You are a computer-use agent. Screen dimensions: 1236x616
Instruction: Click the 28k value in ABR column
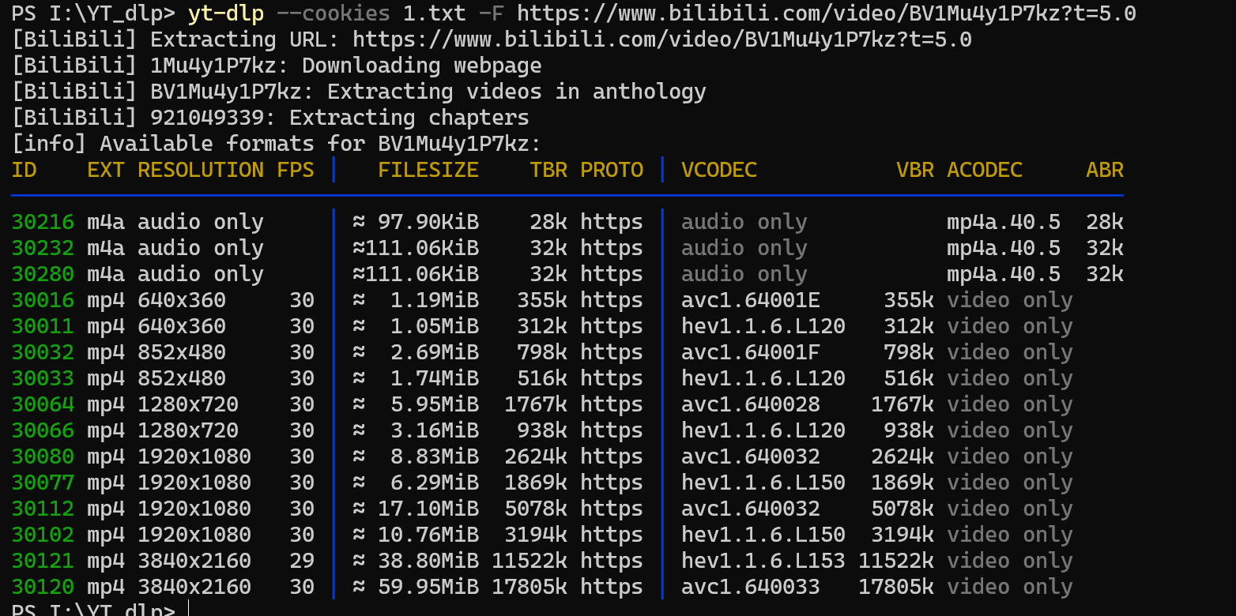(x=1105, y=222)
